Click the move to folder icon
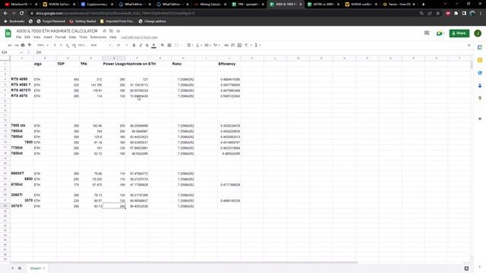 point(111,31)
